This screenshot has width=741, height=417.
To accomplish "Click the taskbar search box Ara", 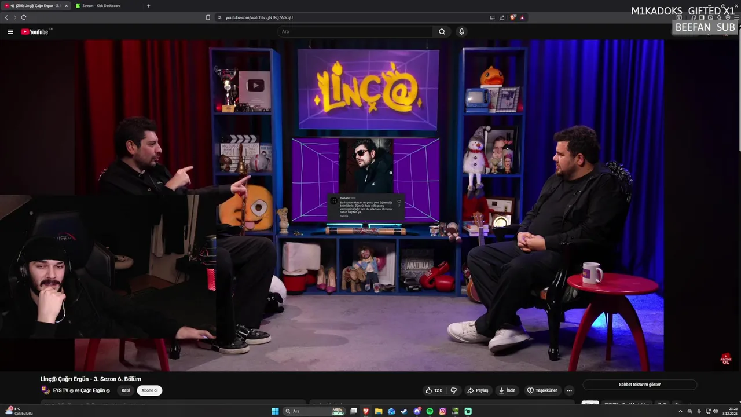I will click(x=313, y=411).
